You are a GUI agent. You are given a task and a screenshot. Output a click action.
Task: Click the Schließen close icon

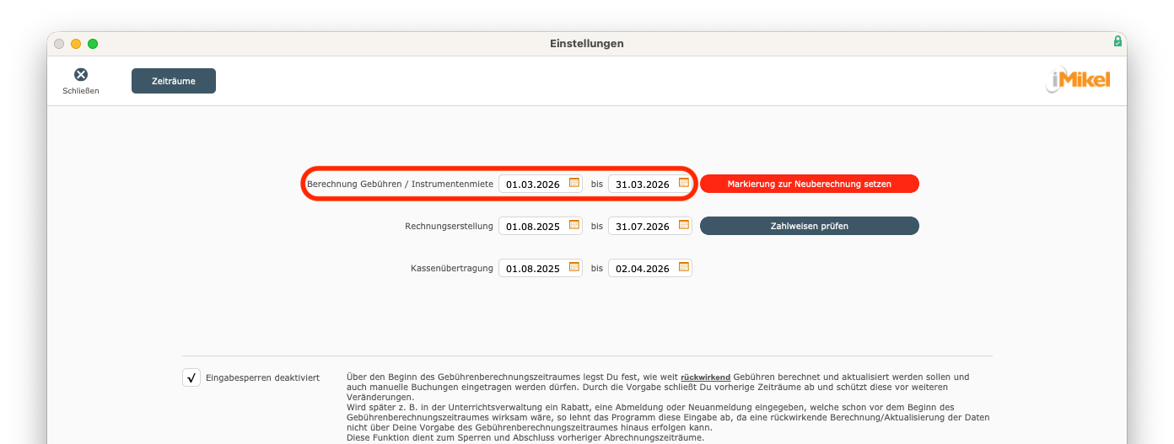(x=81, y=75)
